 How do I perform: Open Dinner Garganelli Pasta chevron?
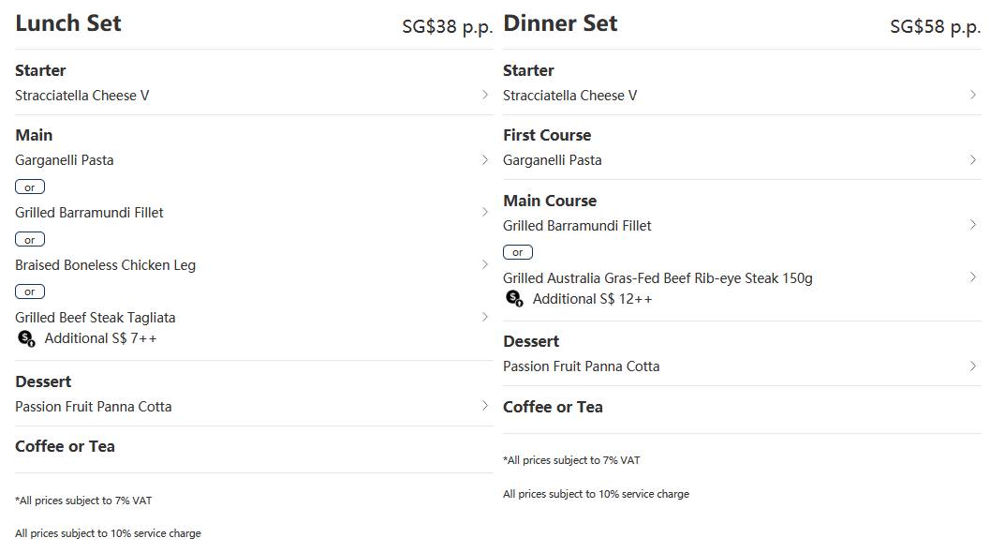point(973,160)
